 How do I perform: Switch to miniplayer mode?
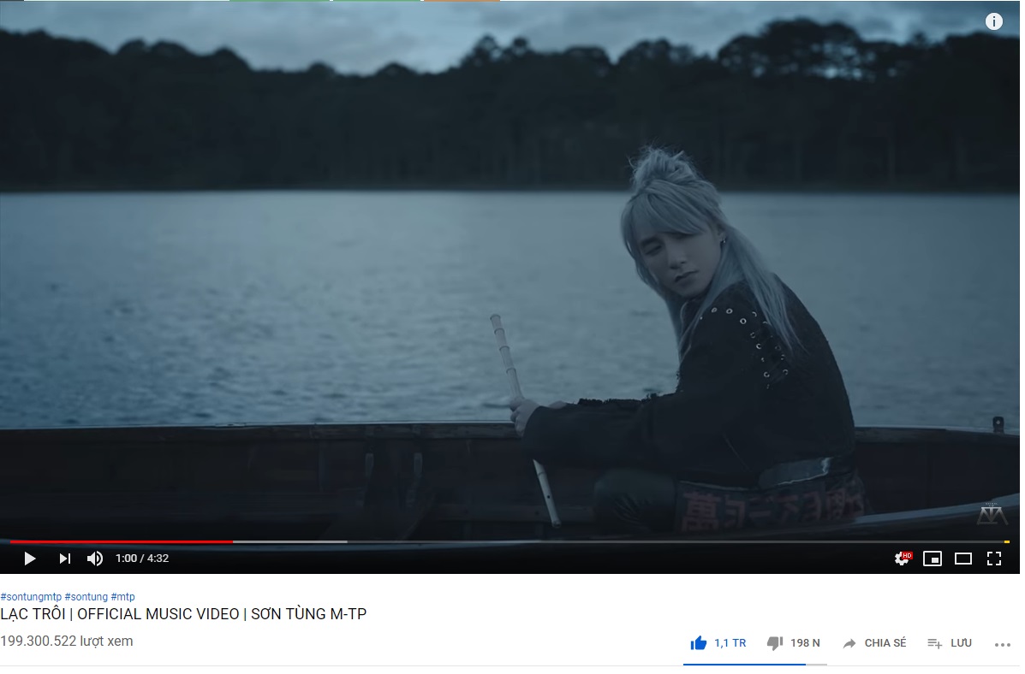pyautogui.click(x=933, y=559)
